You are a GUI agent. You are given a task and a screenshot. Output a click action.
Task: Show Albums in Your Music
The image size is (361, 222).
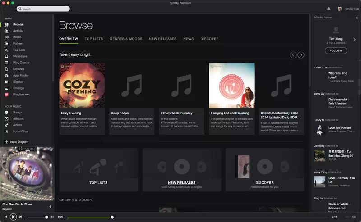[18, 118]
